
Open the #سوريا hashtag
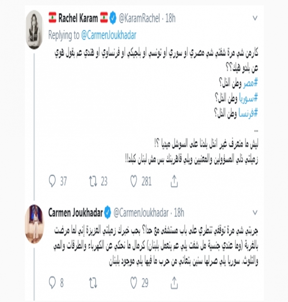(248, 97)
